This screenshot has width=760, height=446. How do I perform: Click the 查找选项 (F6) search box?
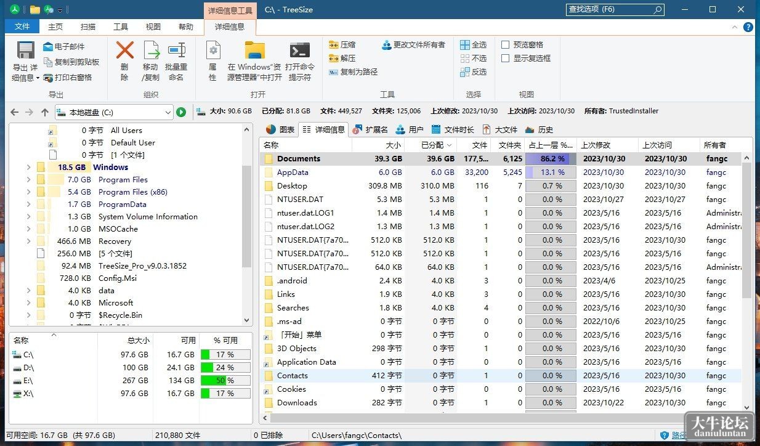coord(615,10)
